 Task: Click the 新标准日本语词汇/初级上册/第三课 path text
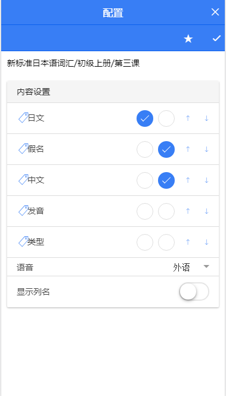click(73, 63)
